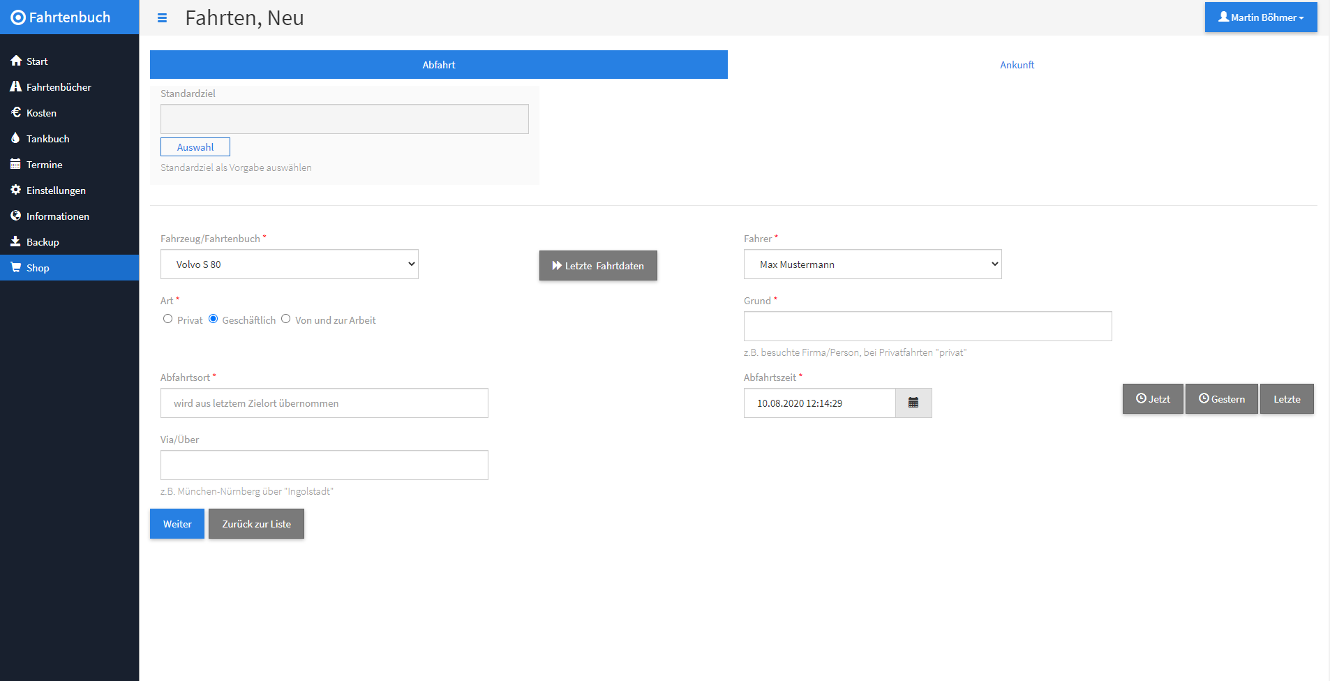Set departure time with Jetzt button
Image resolution: width=1330 pixels, height=681 pixels.
pos(1153,399)
